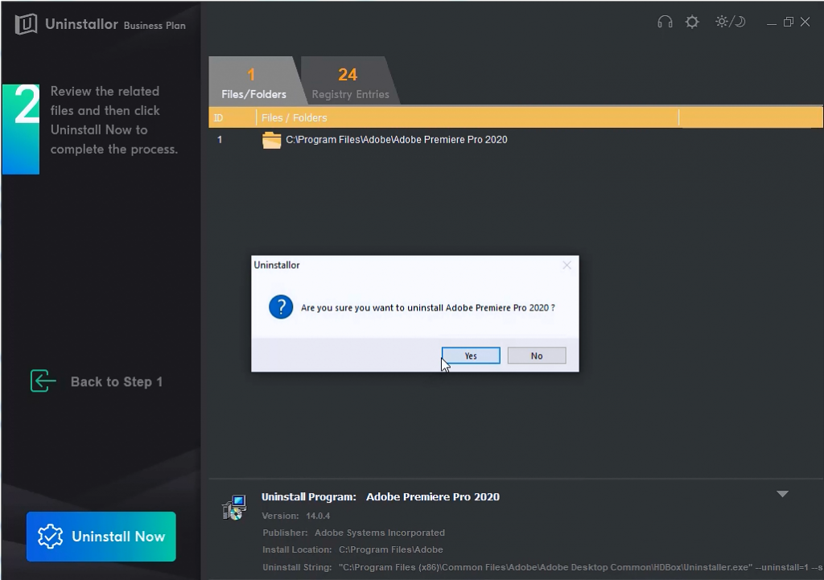The image size is (824, 580).
Task: Click the Publisher Adobe Systems Incorporated text
Action: click(x=353, y=533)
